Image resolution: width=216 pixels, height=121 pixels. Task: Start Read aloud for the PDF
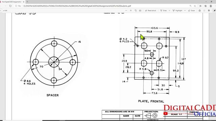click(151, 10)
